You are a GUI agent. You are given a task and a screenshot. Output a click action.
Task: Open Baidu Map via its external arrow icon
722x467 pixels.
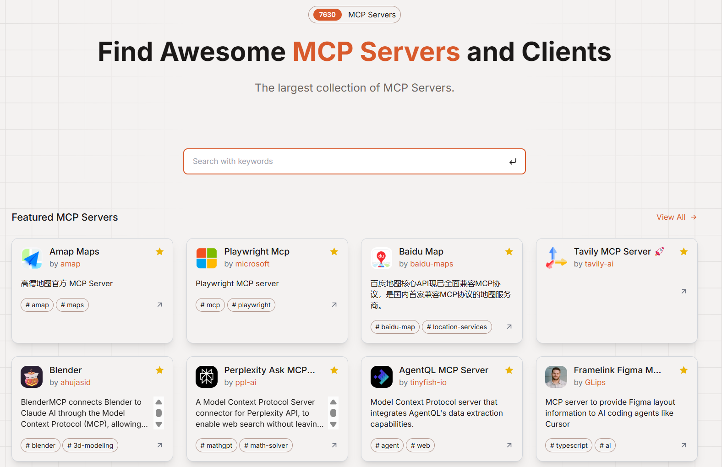coord(509,326)
